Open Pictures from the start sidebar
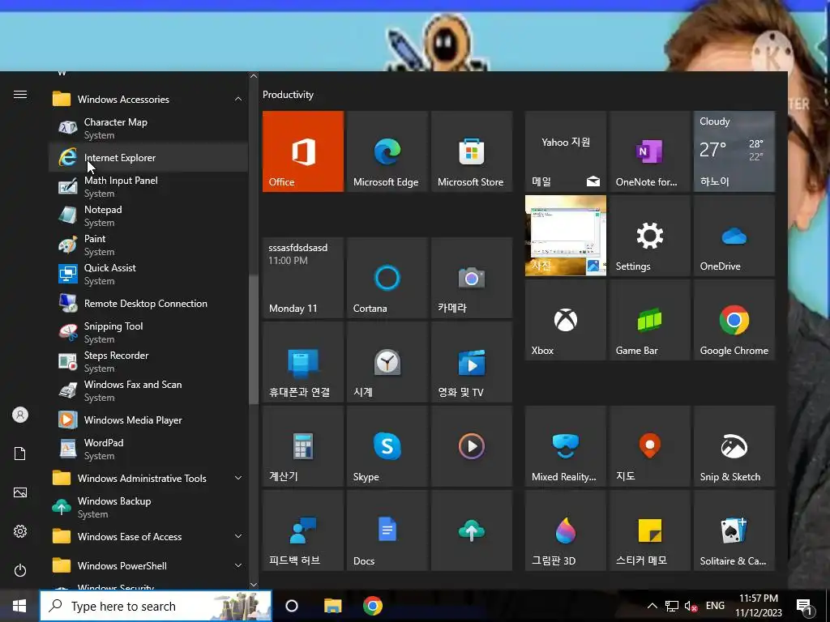Image resolution: width=830 pixels, height=622 pixels. pos(20,492)
